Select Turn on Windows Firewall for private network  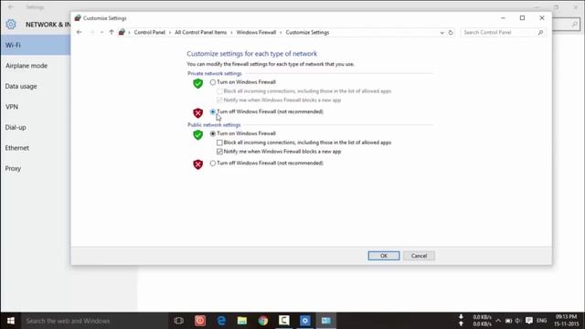213,82
